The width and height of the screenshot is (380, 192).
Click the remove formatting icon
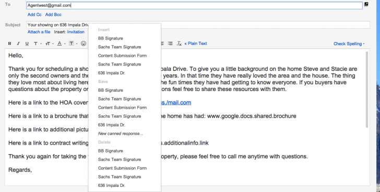coord(179,44)
